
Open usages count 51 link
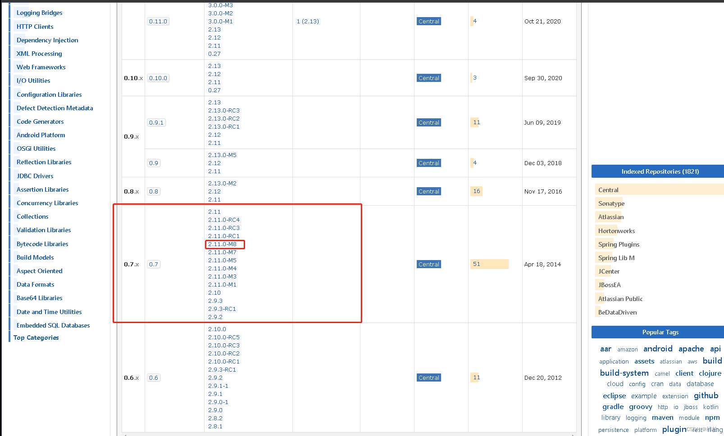(477, 264)
